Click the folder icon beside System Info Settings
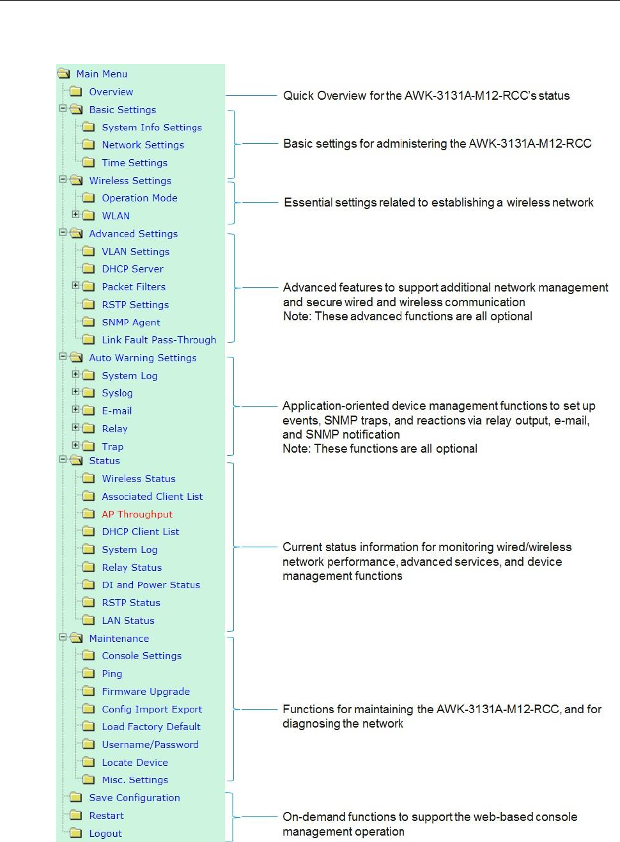 click(x=89, y=127)
